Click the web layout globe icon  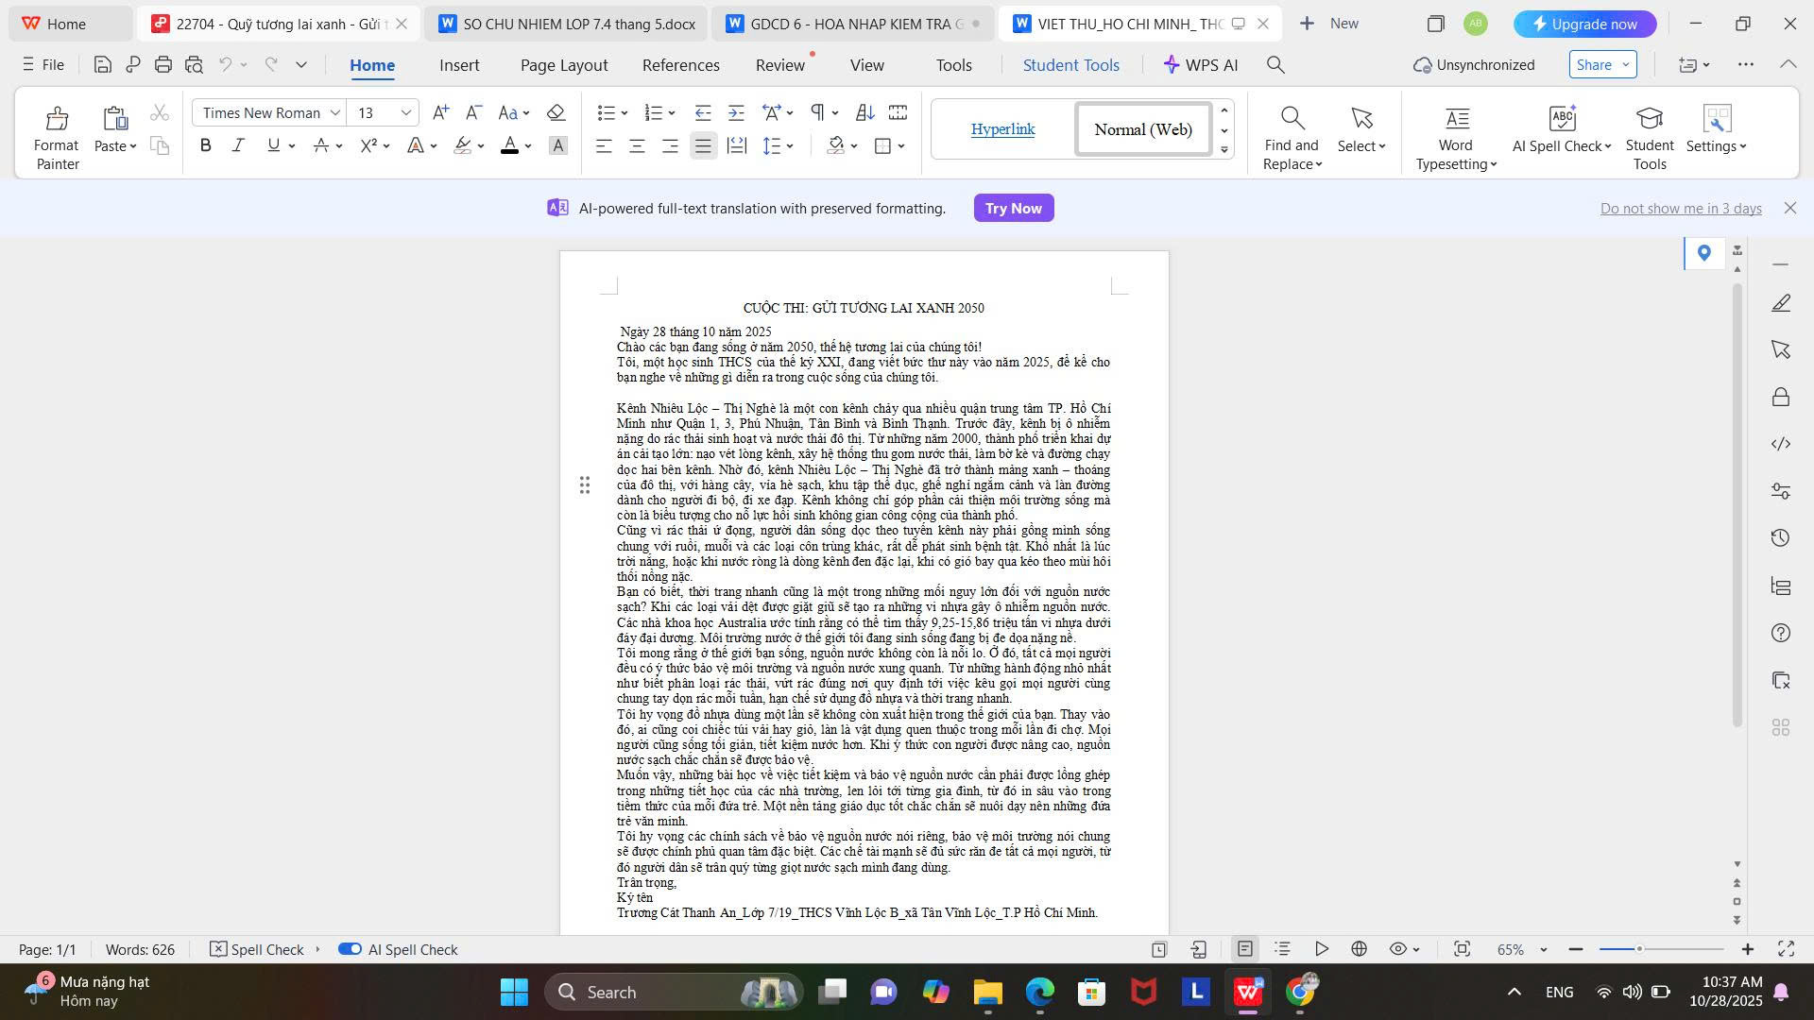(1359, 949)
